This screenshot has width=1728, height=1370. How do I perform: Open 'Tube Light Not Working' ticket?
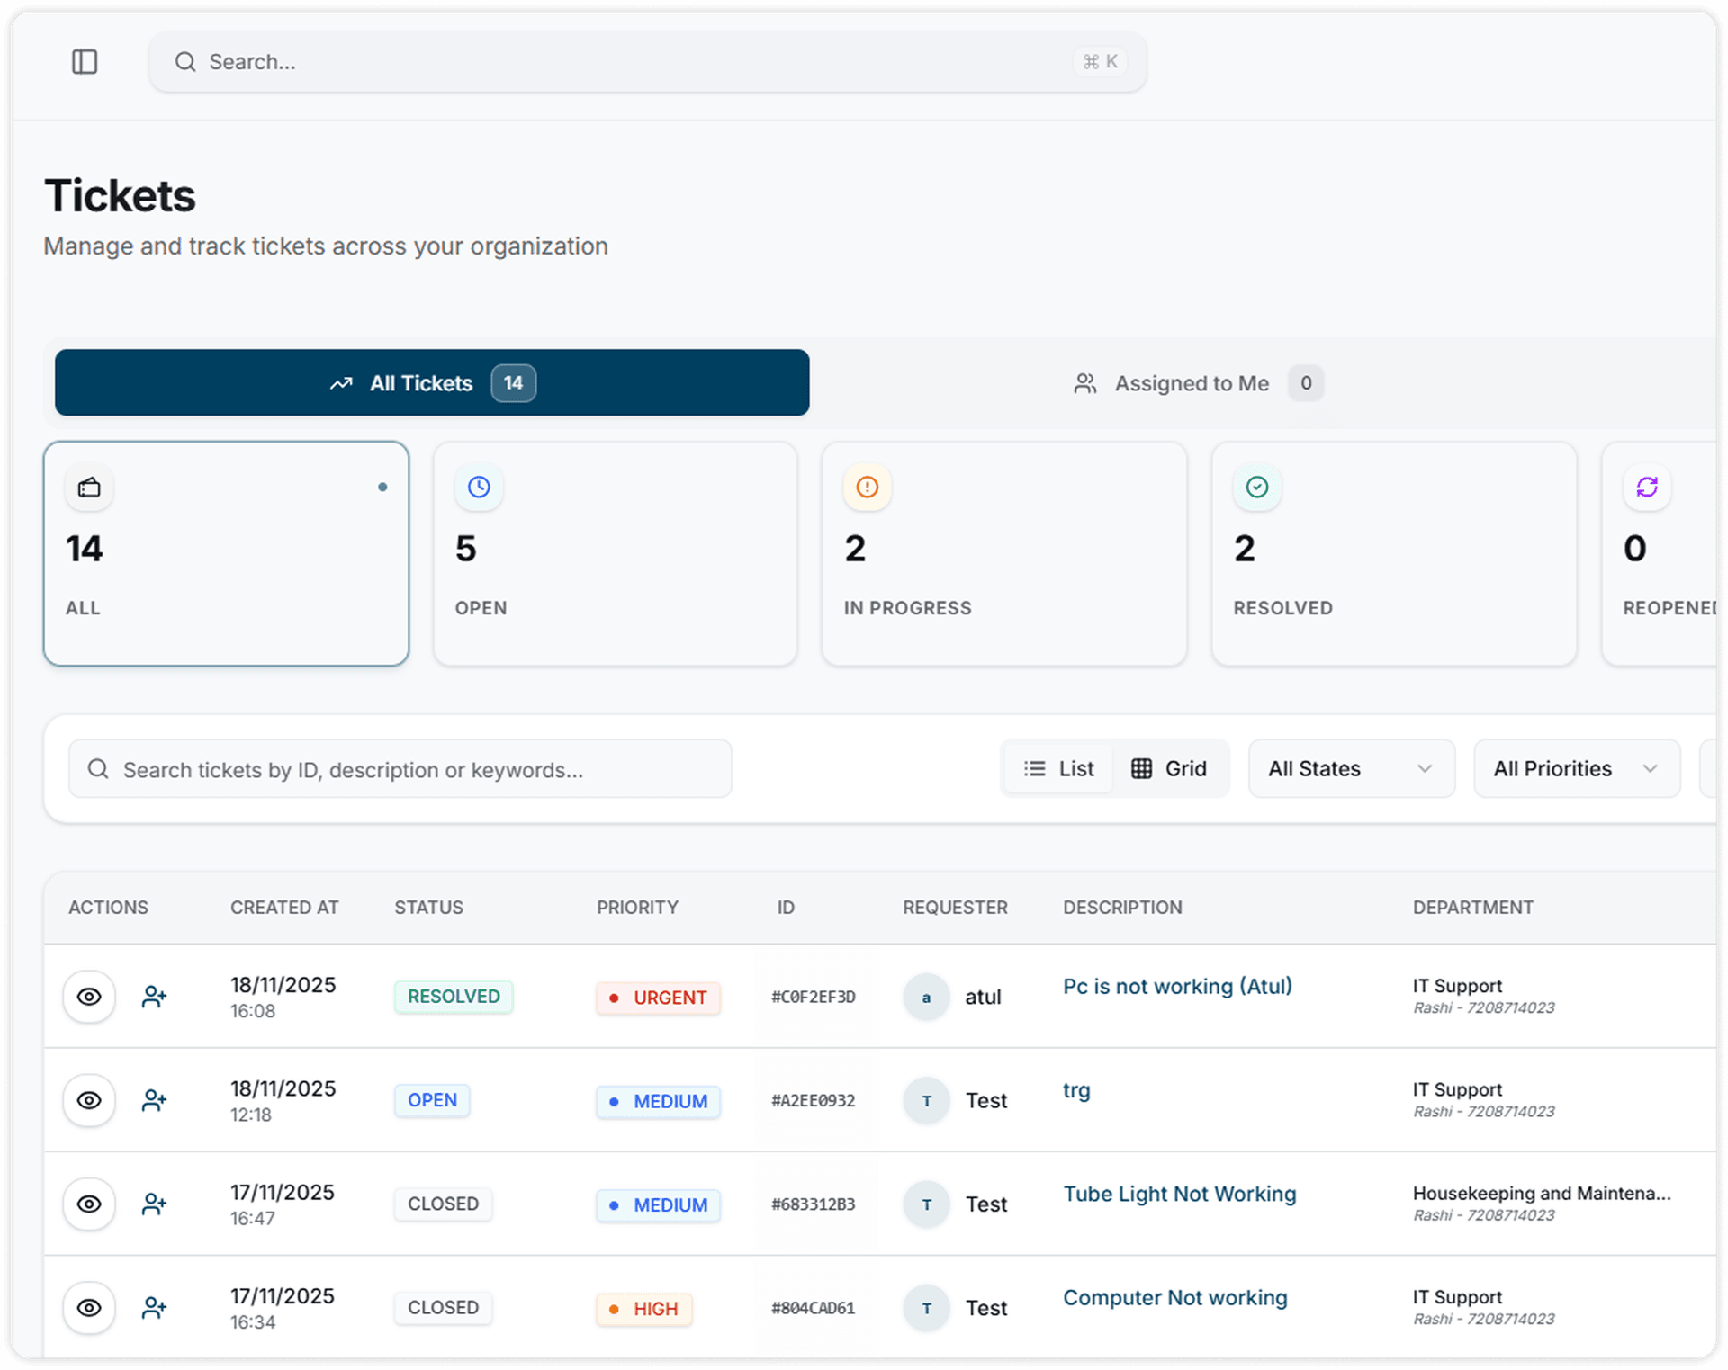pos(1179,1195)
